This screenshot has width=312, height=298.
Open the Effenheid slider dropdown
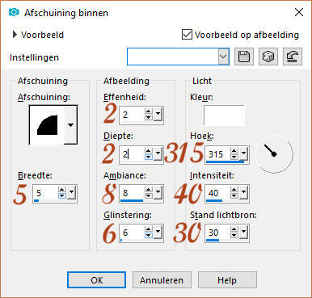[x=158, y=115]
